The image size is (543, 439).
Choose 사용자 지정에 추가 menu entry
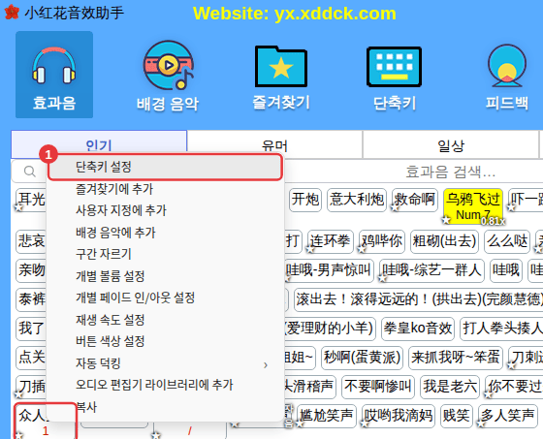coord(165,210)
